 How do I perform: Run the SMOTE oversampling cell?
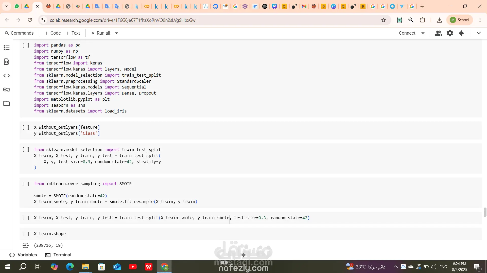26,184
